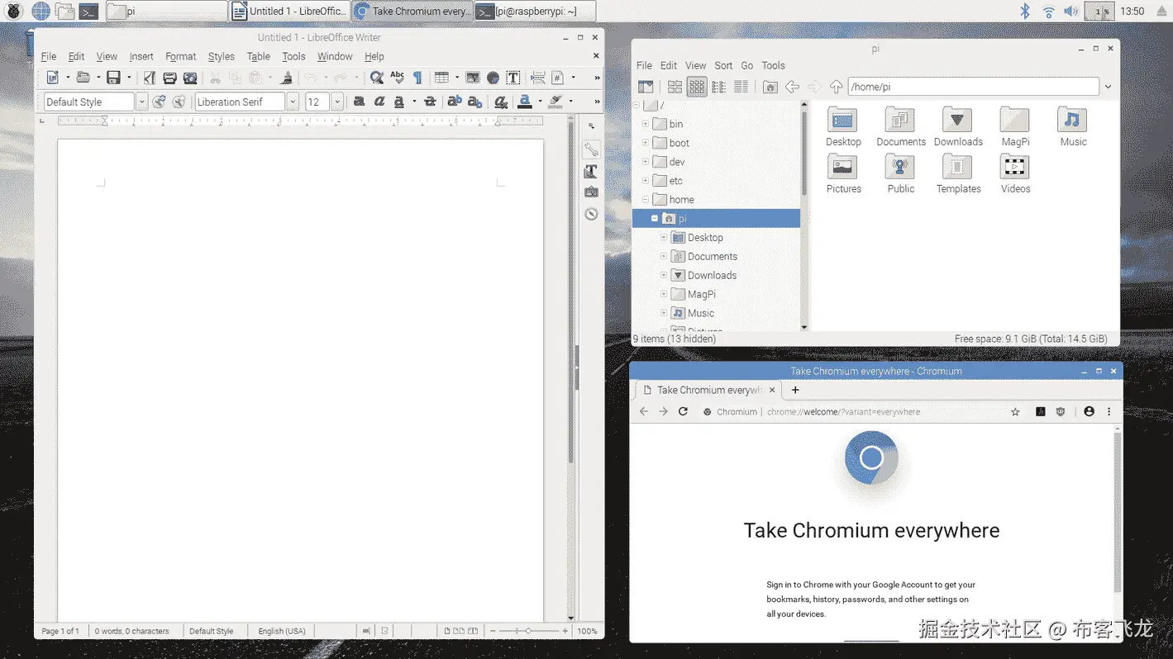Image resolution: width=1173 pixels, height=659 pixels.
Task: Open the Styles menu in Writer
Action: [x=221, y=56]
